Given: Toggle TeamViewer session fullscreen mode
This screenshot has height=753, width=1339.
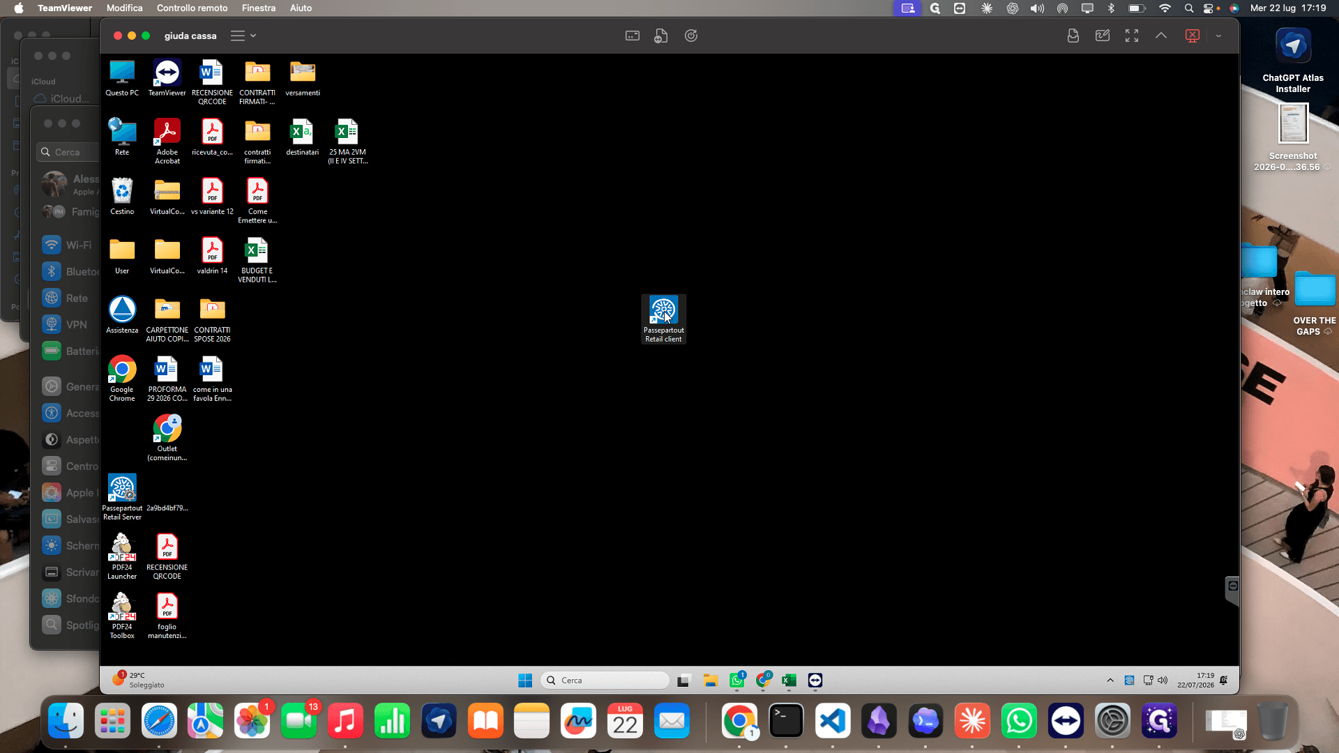Looking at the screenshot, I should click(x=1132, y=36).
